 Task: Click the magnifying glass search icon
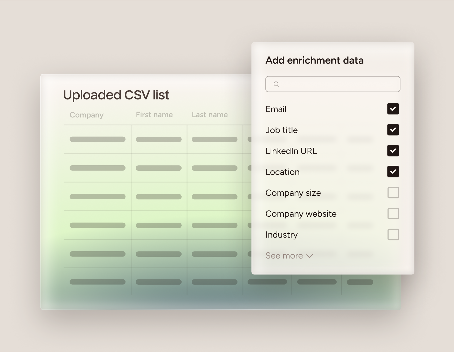pos(276,84)
